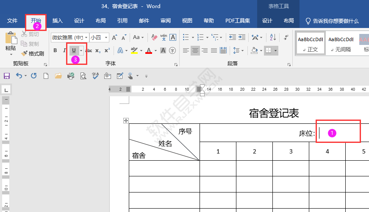Screen dimensions: 369x212
Task: Toggle Superscript formatting
Action: click(x=107, y=50)
